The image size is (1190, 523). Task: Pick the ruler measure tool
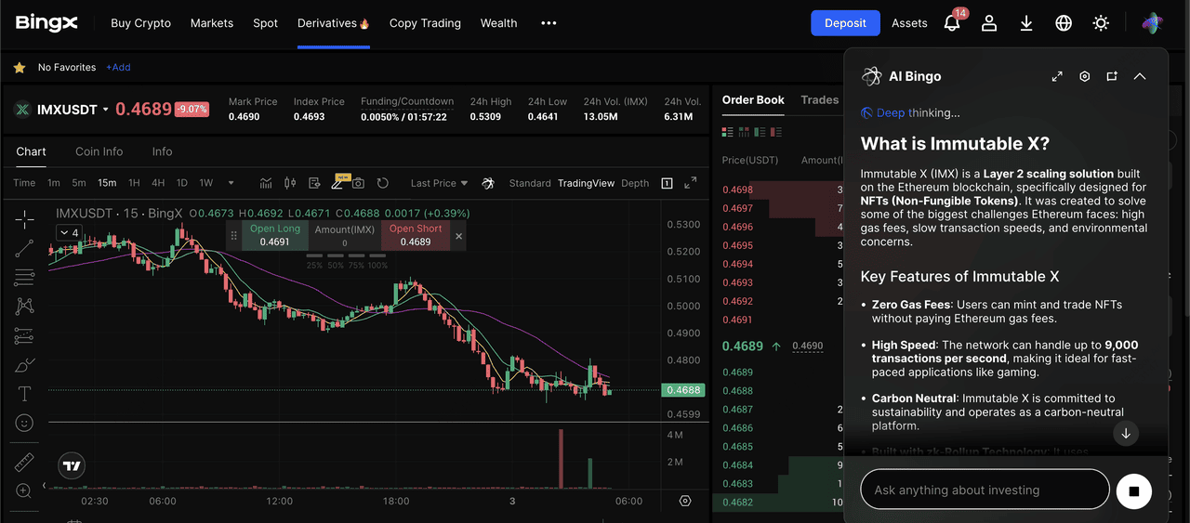pyautogui.click(x=25, y=462)
